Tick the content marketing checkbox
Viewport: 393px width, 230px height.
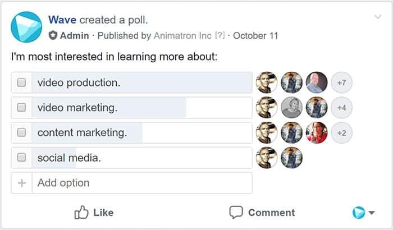(x=21, y=133)
